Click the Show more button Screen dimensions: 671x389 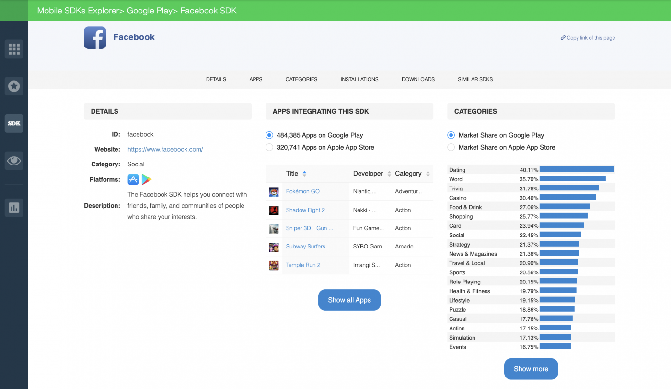531,369
